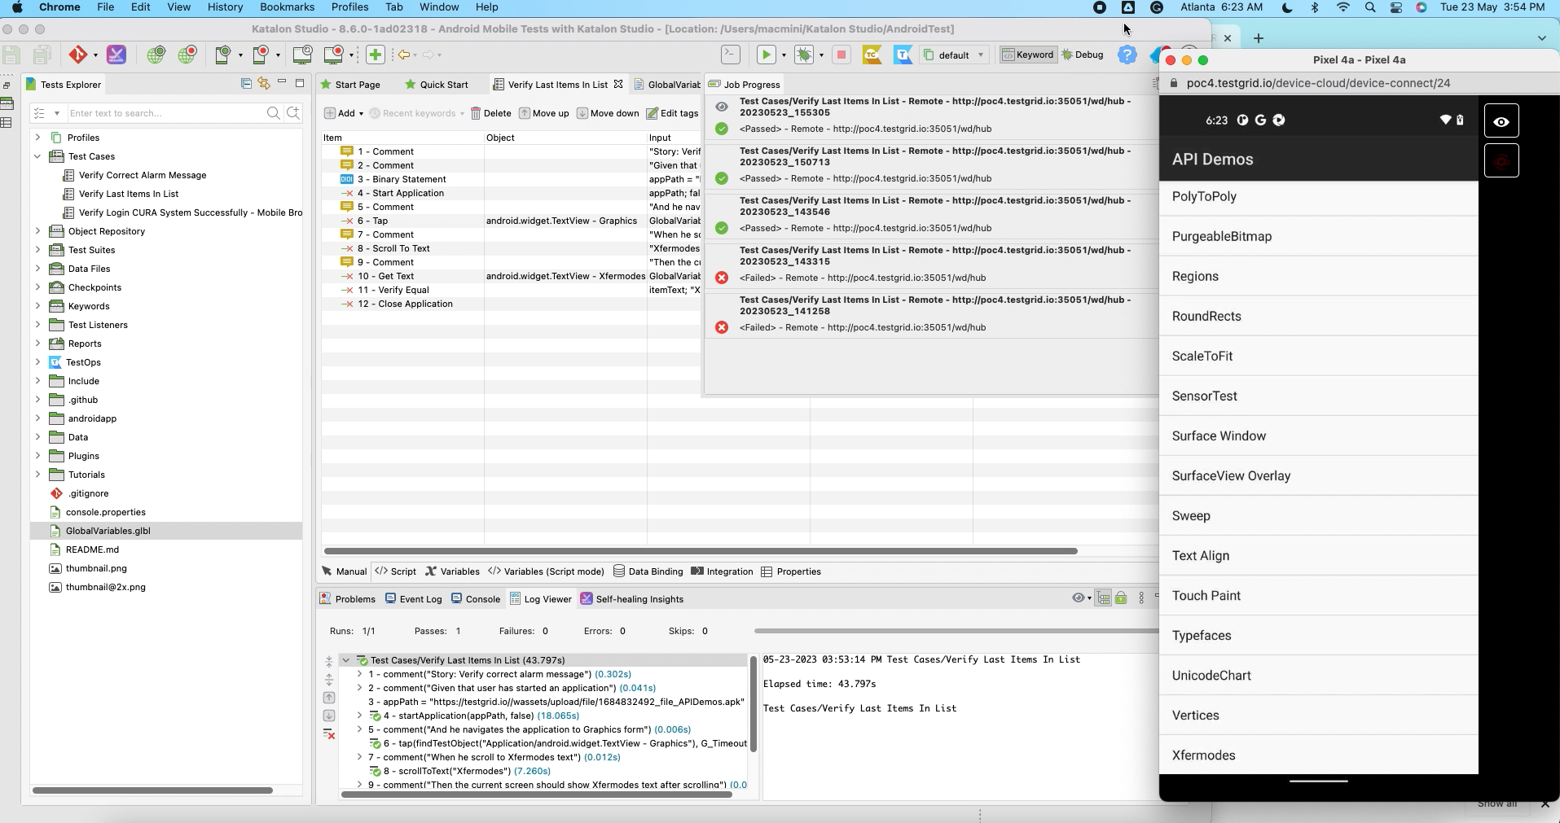Tap Touch Paint in the device list
This screenshot has height=823, width=1560.
tap(1319, 596)
